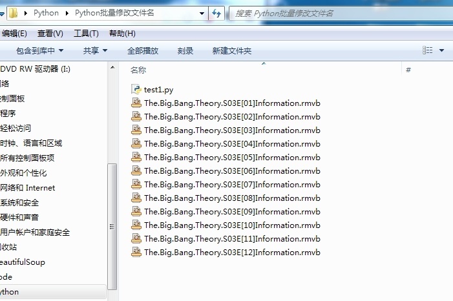Select DVD RW 驱动器 (I:) in navigation pane
This screenshot has width=453, height=301.
click(36, 68)
